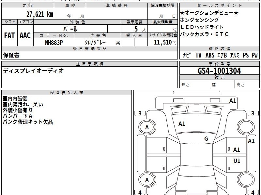
Task: Click the セールスポイント header
Action: click(x=219, y=6)
